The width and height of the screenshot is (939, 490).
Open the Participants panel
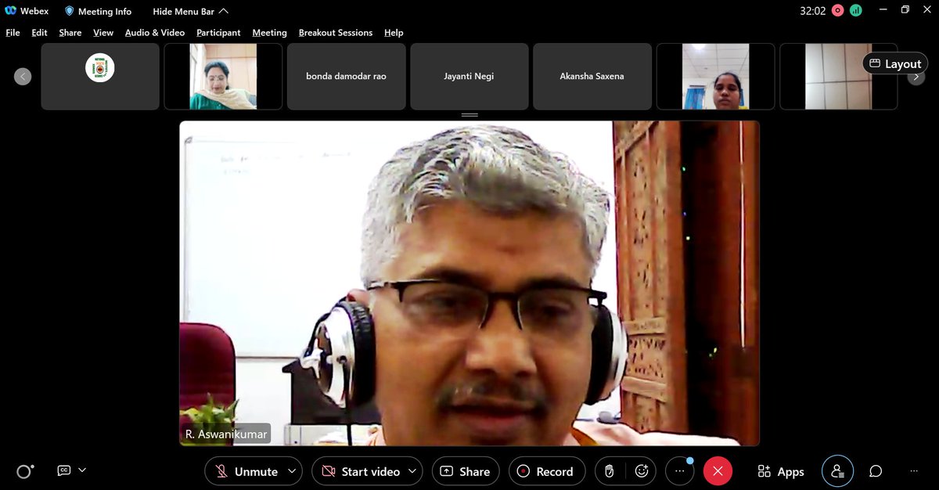tap(837, 471)
